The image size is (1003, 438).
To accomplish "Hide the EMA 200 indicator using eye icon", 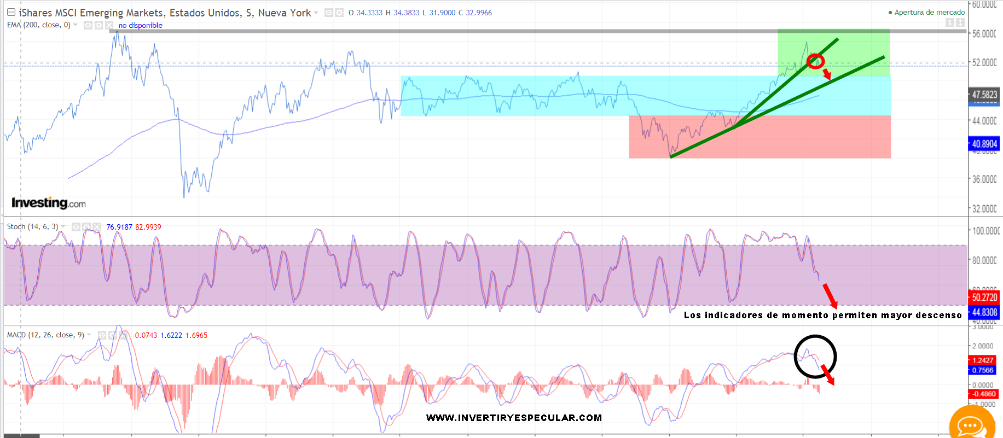I will tap(88, 25).
